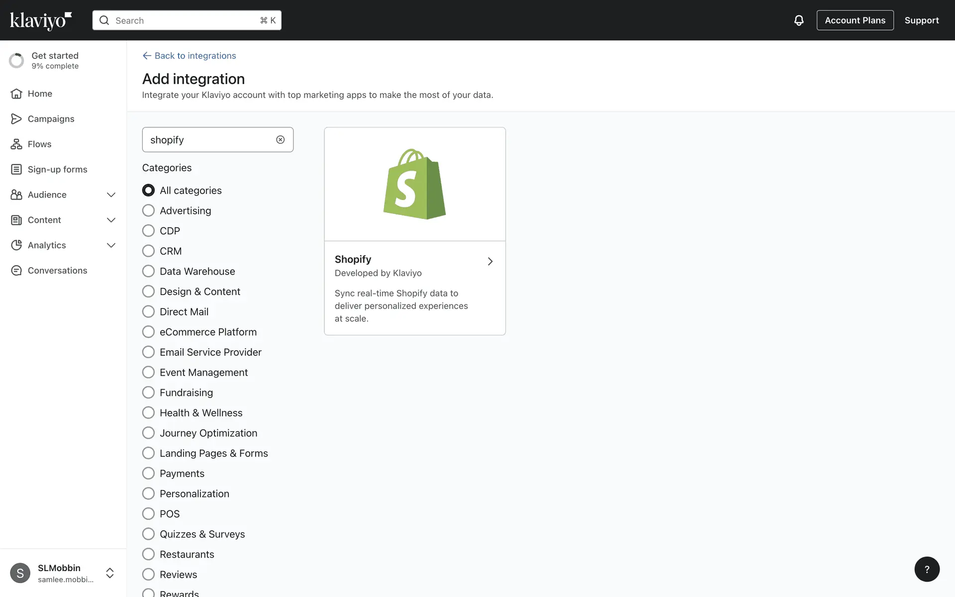This screenshot has width=955, height=597.
Task: Click the Get started progress ring
Action: click(x=16, y=60)
